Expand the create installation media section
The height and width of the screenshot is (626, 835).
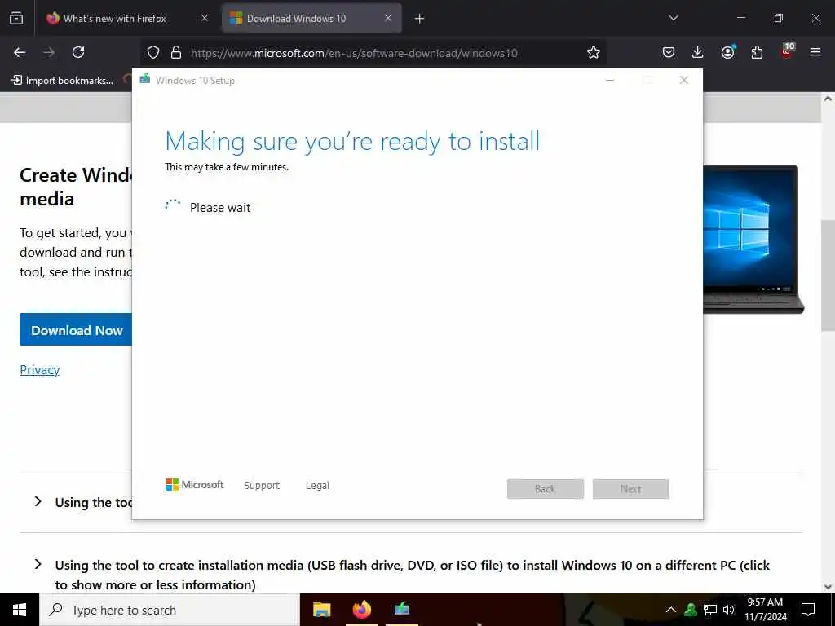tap(411, 575)
